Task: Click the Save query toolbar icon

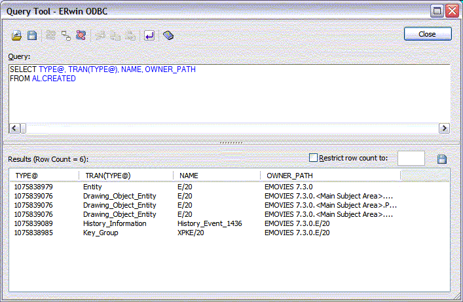Action: (x=31, y=35)
